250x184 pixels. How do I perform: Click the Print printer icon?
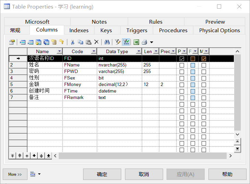click(145, 42)
